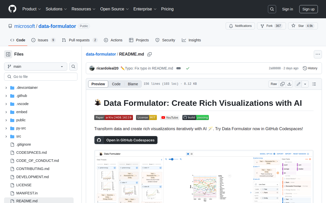This screenshot has width=326, height=203.
Task: Search files using the magnifier button
Action: point(73,66)
